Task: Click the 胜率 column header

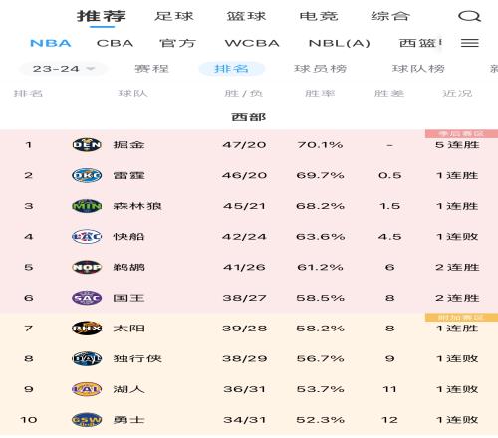Action: point(320,93)
